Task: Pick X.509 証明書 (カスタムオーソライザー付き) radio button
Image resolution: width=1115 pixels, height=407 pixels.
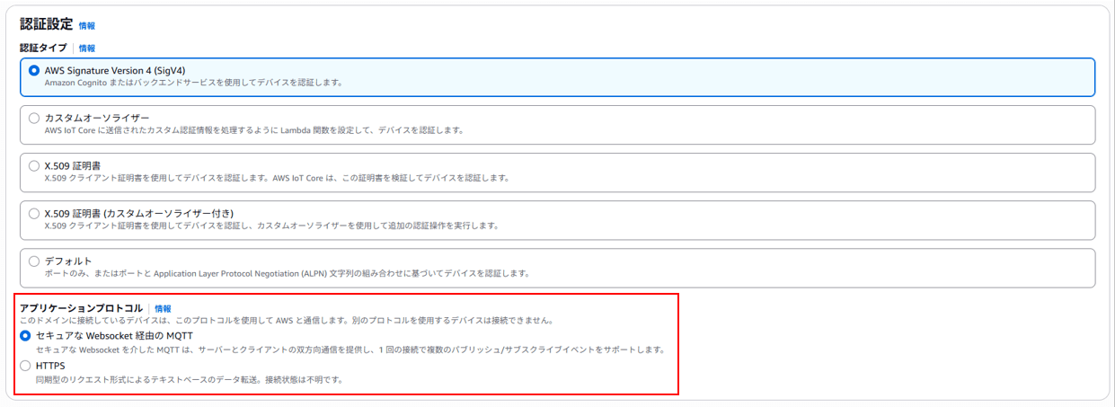Action: coord(34,214)
